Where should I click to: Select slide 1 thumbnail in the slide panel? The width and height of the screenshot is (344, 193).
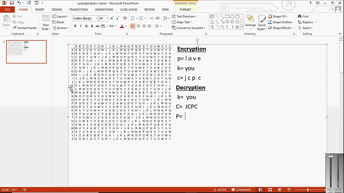point(26,52)
